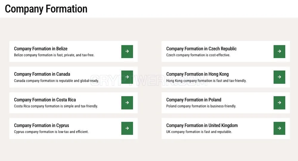Open Hong Kong card's green arrow button
Image resolution: width=298 pixels, height=161 pixels.
coord(280,77)
